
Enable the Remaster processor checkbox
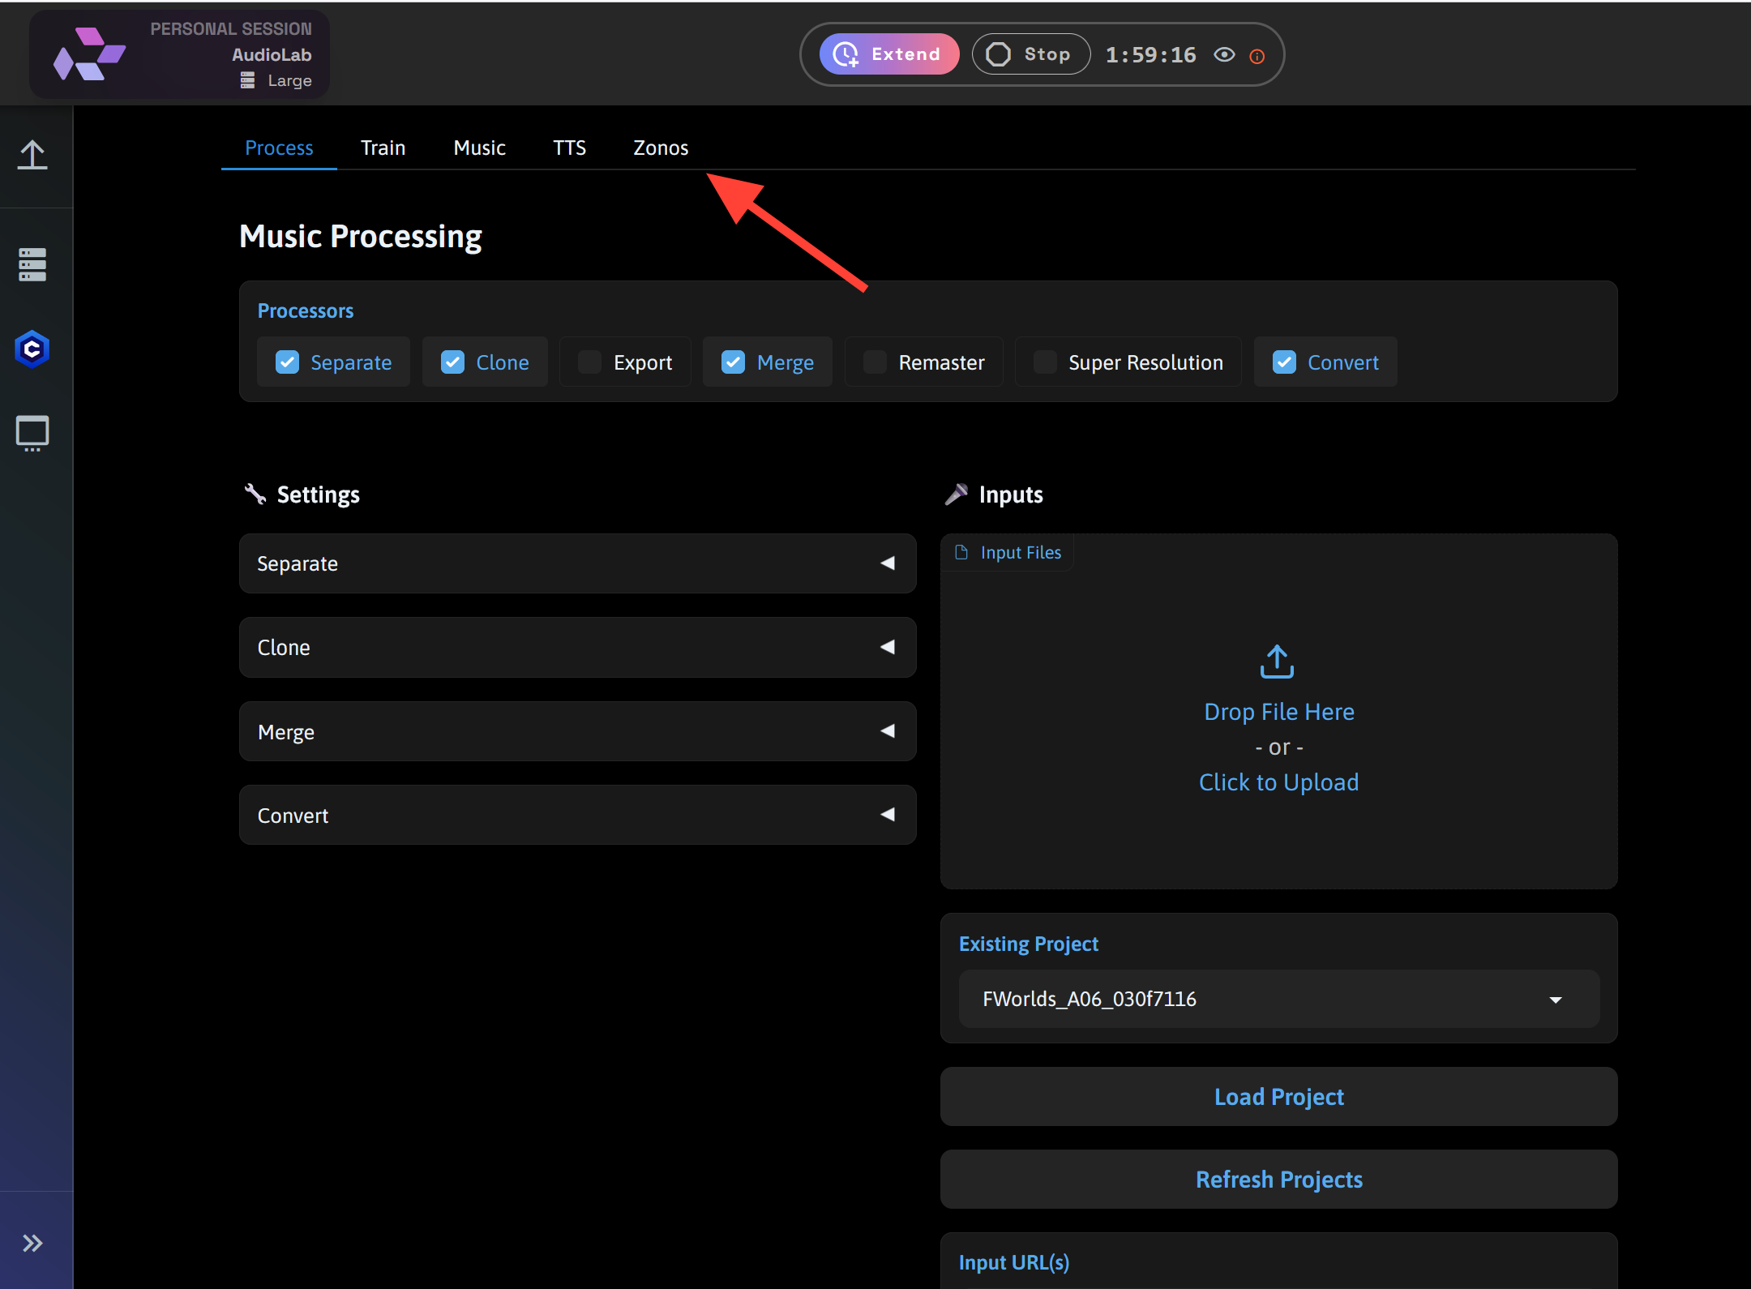click(875, 362)
